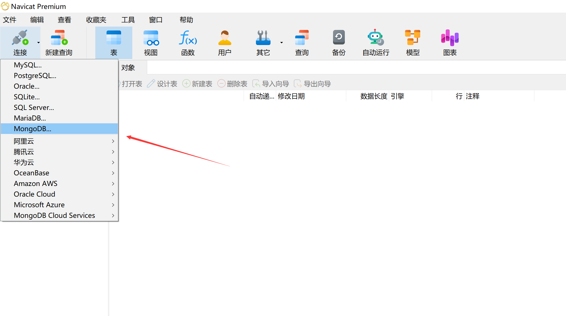Click the Delete Table (删除表) minus icon
Viewport: 566px width, 316px height.
click(221, 83)
